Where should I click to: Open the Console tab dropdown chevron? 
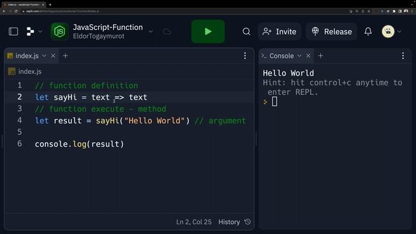299,56
